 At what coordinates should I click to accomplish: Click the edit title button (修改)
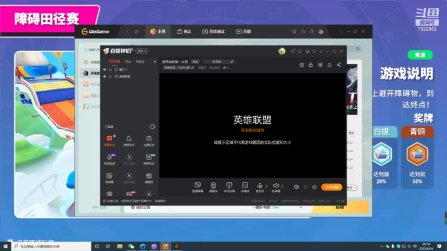(x=195, y=61)
